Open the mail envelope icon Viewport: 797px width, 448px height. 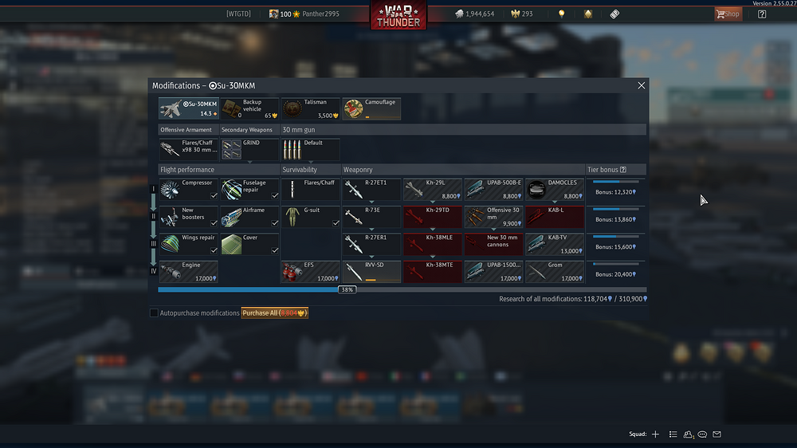(717, 434)
